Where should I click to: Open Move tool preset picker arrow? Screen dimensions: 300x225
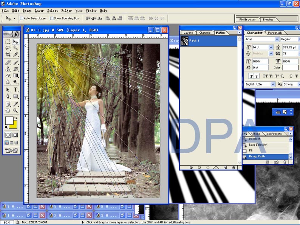pyautogui.click(x=14, y=19)
